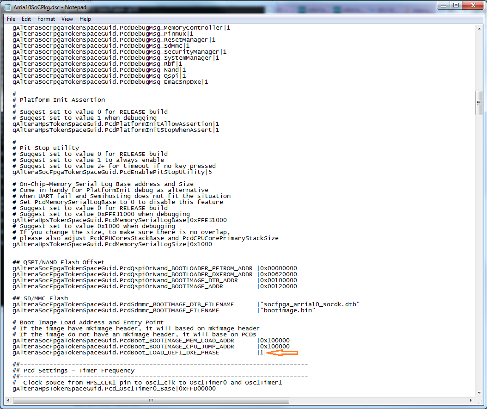
Task: Click vertical scrollbar down arrow
Action: click(479, 392)
